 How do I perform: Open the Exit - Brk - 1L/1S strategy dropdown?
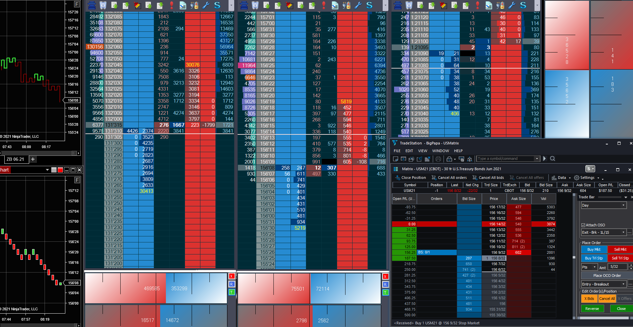click(x=604, y=232)
